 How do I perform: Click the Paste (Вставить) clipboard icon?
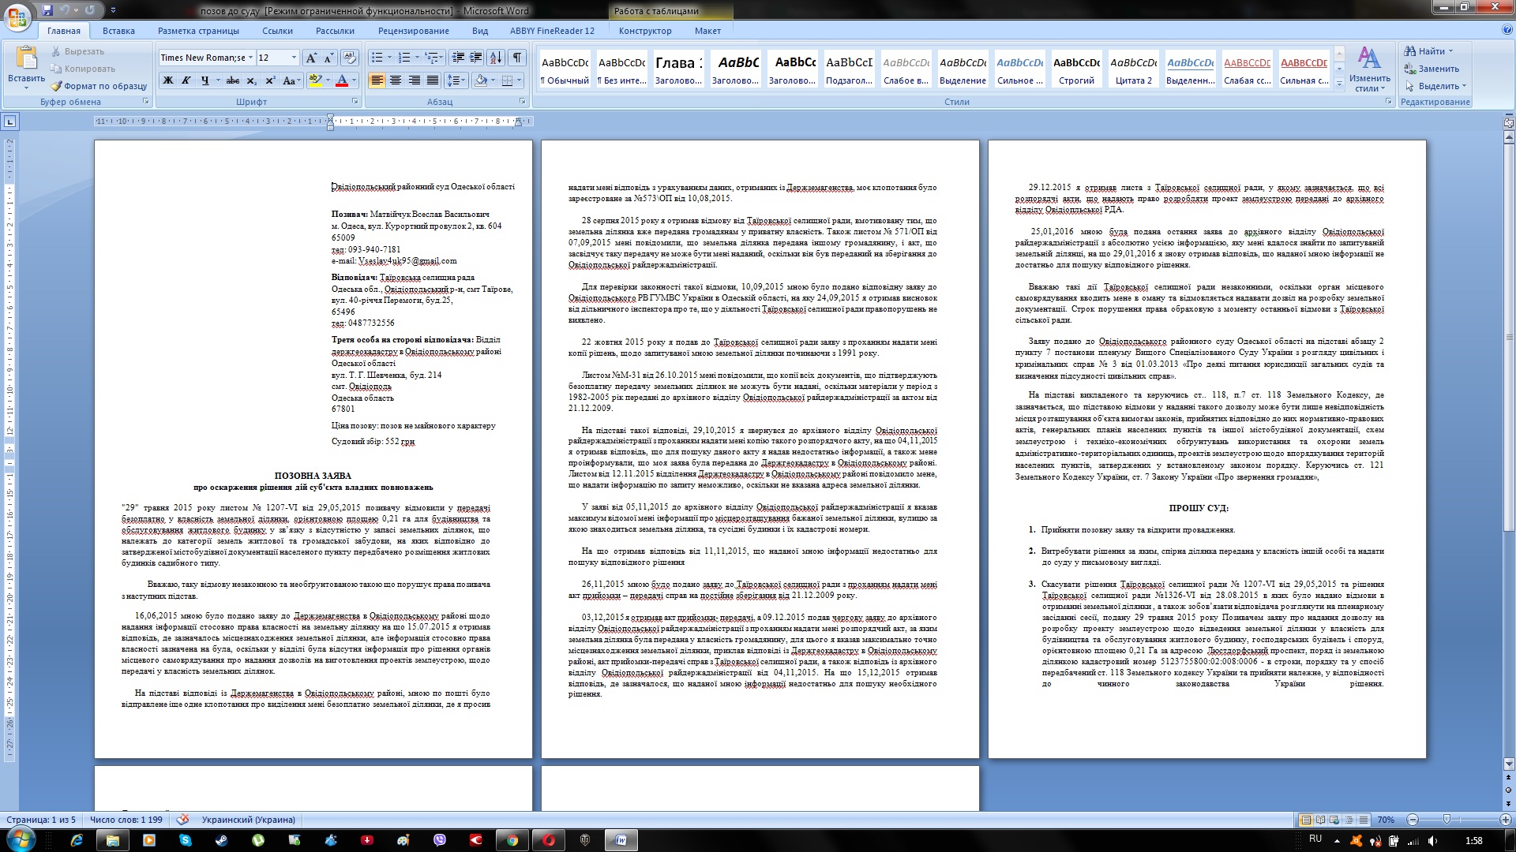click(x=26, y=58)
